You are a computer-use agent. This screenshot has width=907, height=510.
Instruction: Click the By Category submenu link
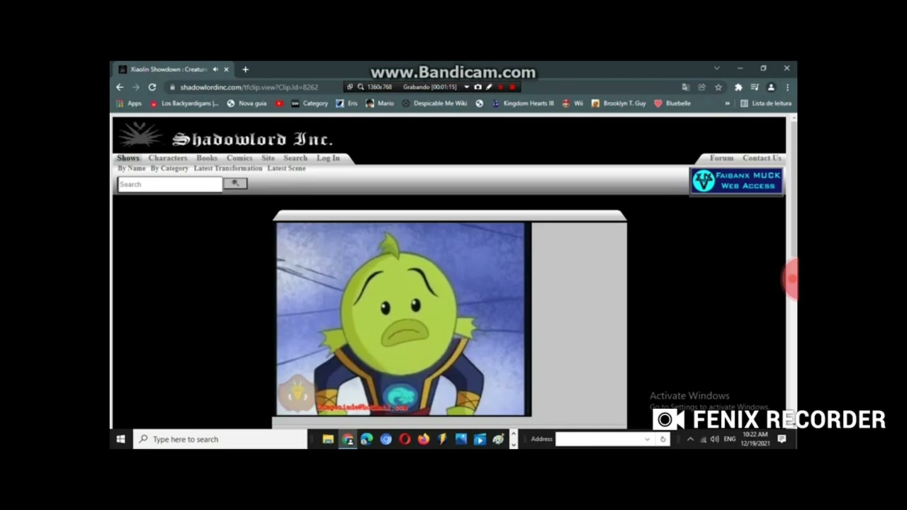click(x=169, y=169)
